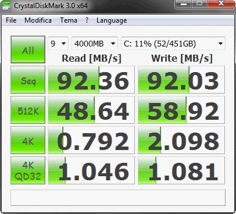Image resolution: width=236 pixels, height=214 pixels.
Task: Maximize the CrystalDiskMark window
Action: click(199, 4)
